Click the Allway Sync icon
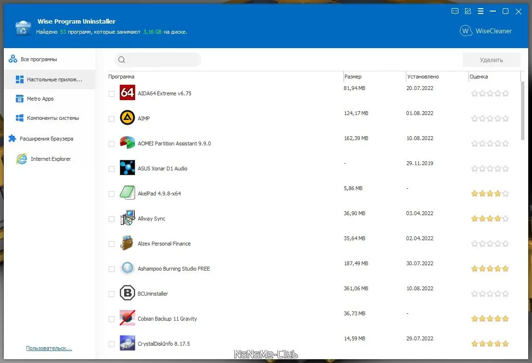 click(127, 218)
